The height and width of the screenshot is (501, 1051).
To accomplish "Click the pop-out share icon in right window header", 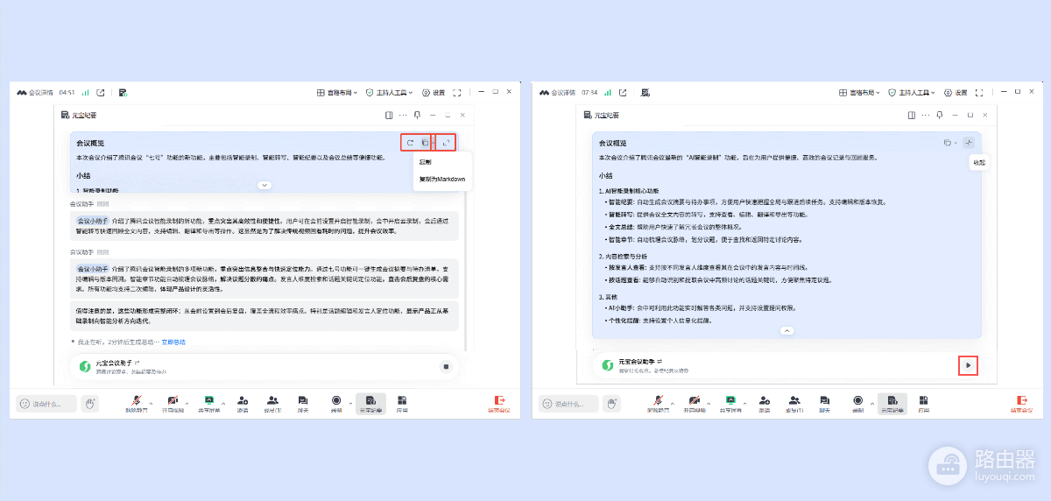I will click(623, 92).
